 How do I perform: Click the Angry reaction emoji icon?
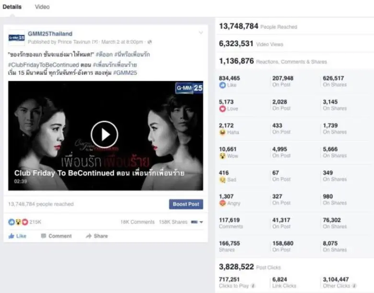click(222, 203)
